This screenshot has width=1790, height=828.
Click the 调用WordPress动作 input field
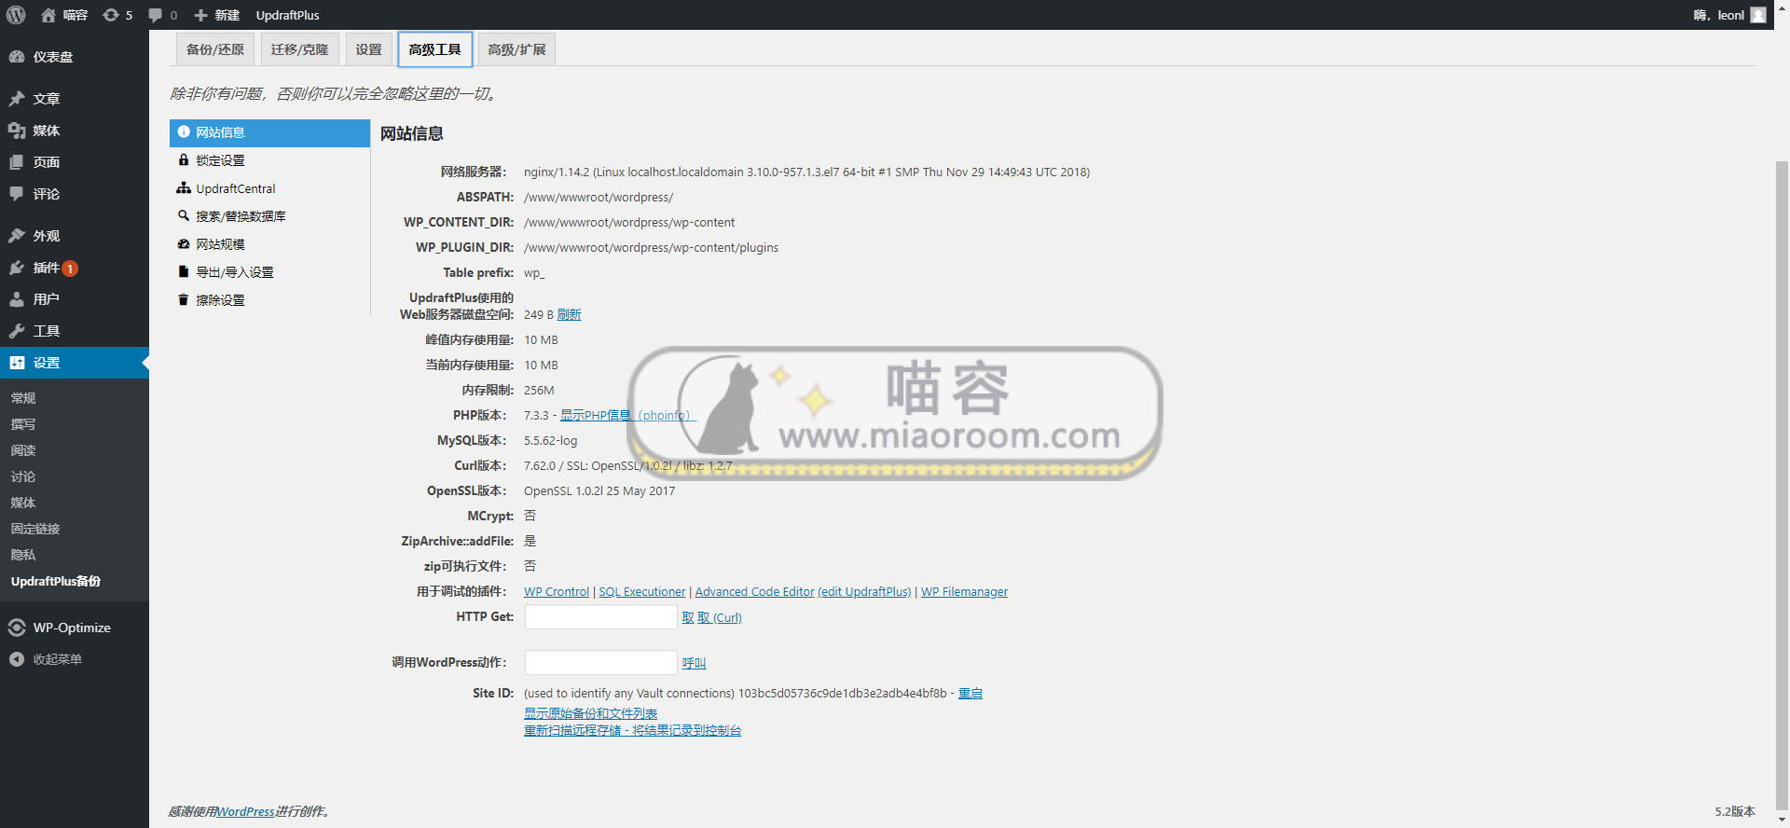pyautogui.click(x=600, y=663)
